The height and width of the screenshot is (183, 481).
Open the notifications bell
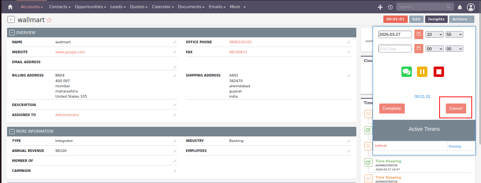pyautogui.click(x=460, y=7)
